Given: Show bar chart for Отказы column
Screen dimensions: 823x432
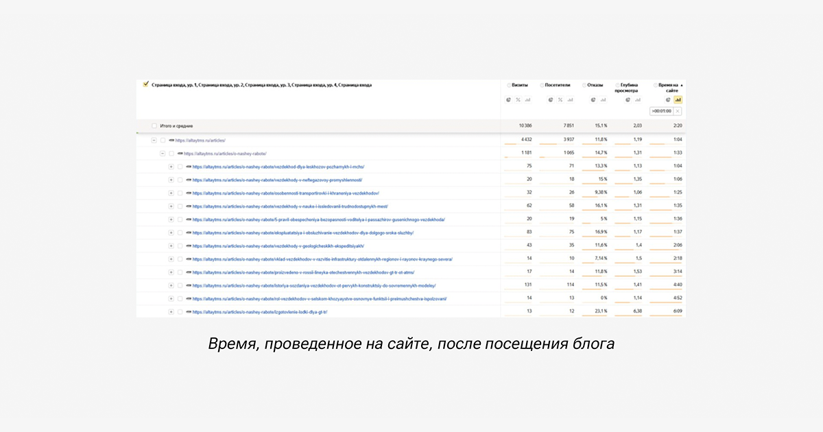Looking at the screenshot, I should [x=604, y=99].
